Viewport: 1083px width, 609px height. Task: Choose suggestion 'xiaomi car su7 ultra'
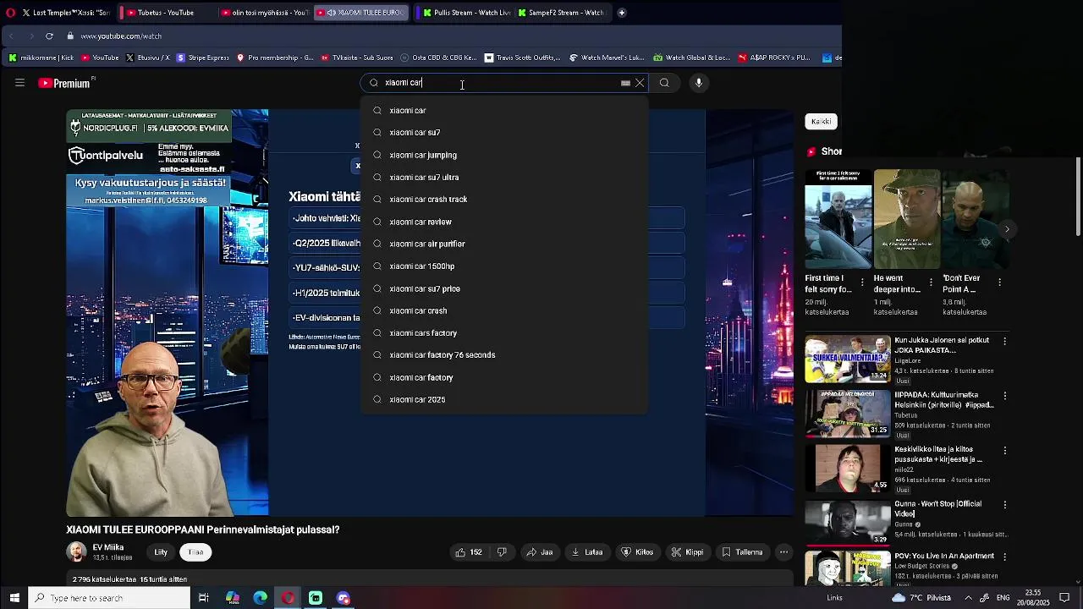[504, 178]
